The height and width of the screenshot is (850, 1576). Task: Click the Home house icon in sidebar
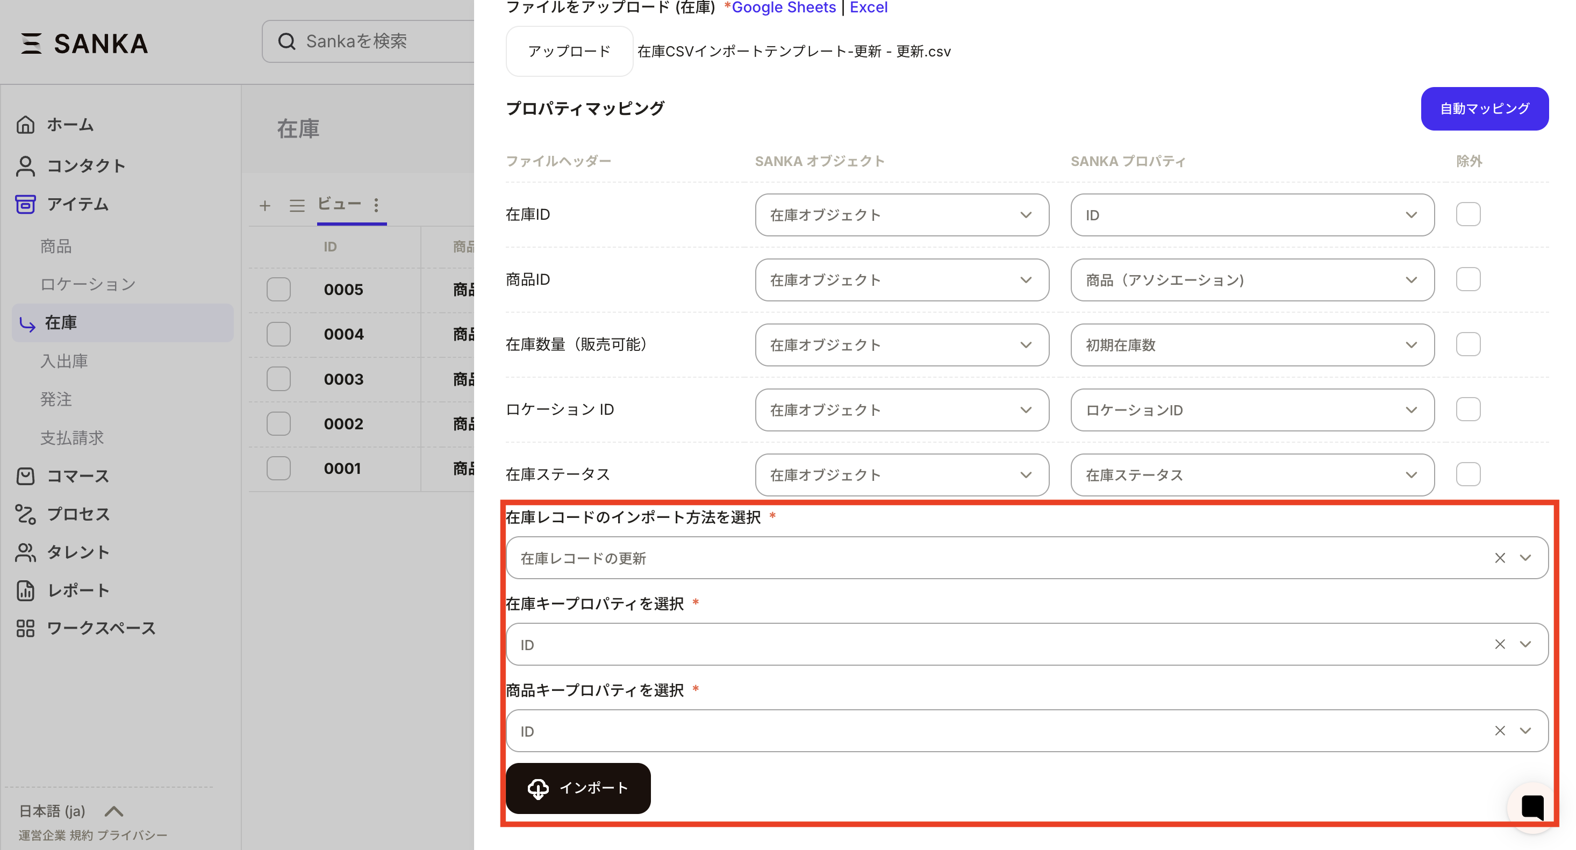tap(25, 125)
